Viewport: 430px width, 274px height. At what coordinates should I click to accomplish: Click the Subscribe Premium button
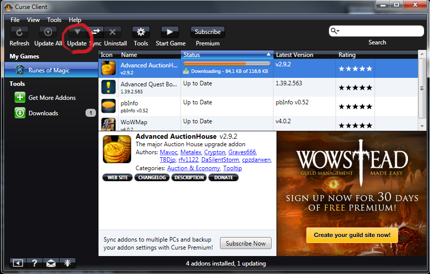coord(207,32)
